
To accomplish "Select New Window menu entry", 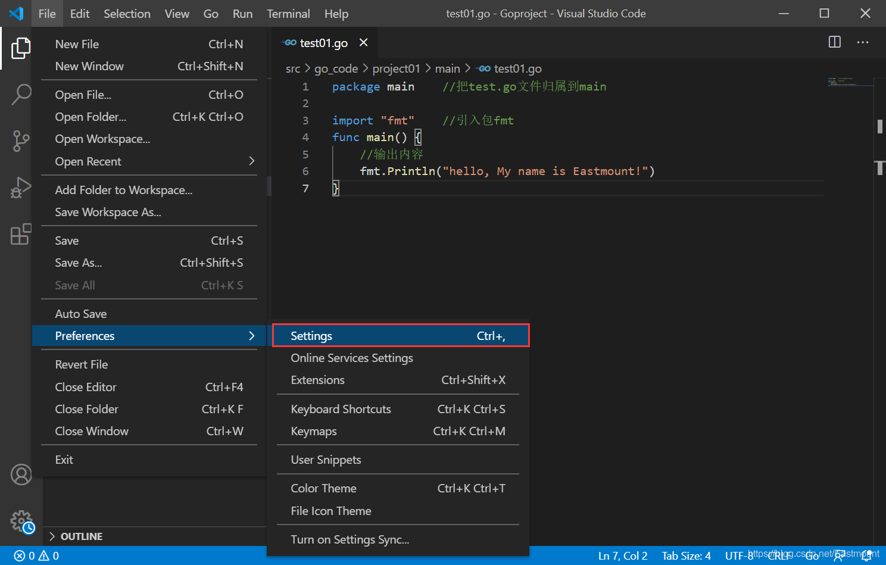I will [x=149, y=66].
